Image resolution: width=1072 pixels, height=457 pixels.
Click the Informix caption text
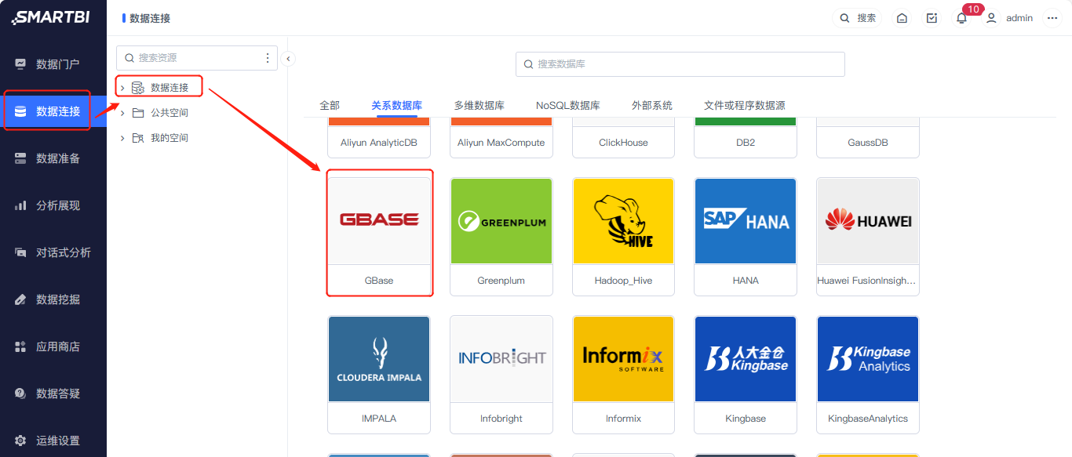click(624, 419)
